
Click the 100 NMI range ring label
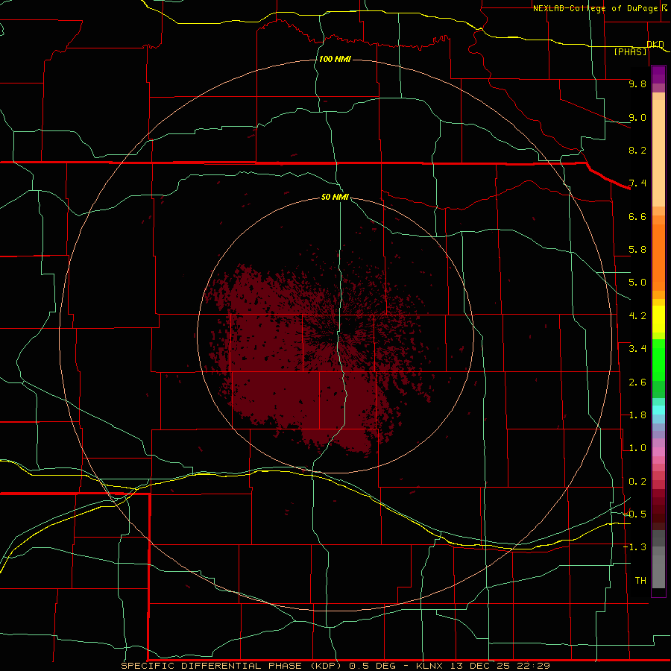click(335, 59)
